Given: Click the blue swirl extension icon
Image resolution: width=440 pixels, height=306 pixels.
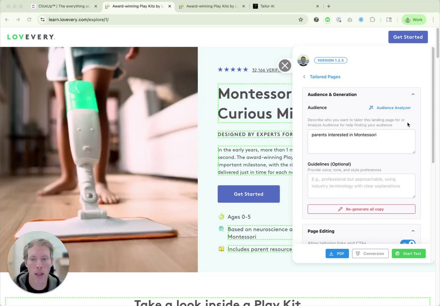Looking at the screenshot, I should [361, 20].
